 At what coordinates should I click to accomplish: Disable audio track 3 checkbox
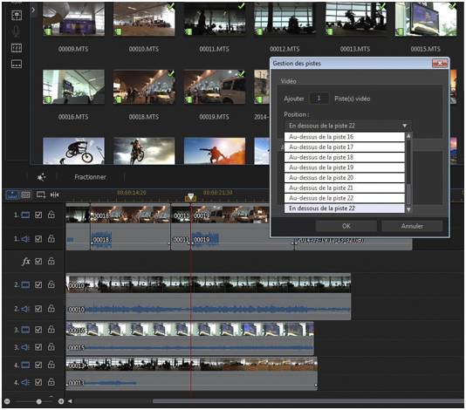(x=38, y=347)
